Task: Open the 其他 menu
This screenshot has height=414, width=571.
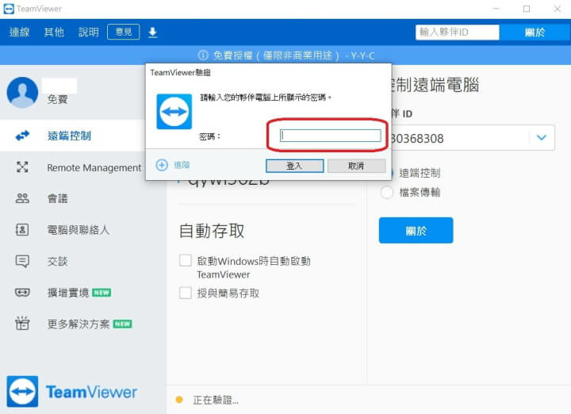Action: (54, 32)
